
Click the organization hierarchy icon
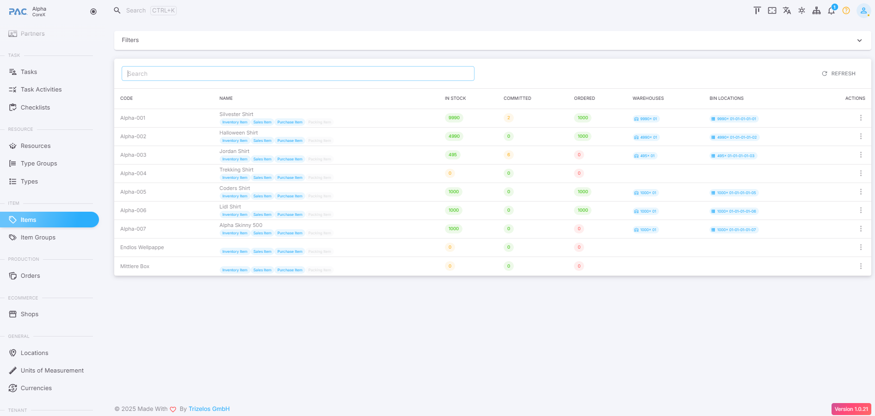coord(816,11)
